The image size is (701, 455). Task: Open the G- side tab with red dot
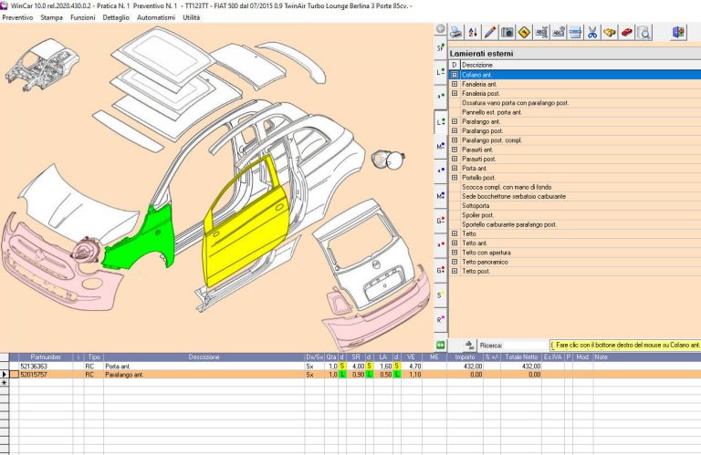point(441,221)
